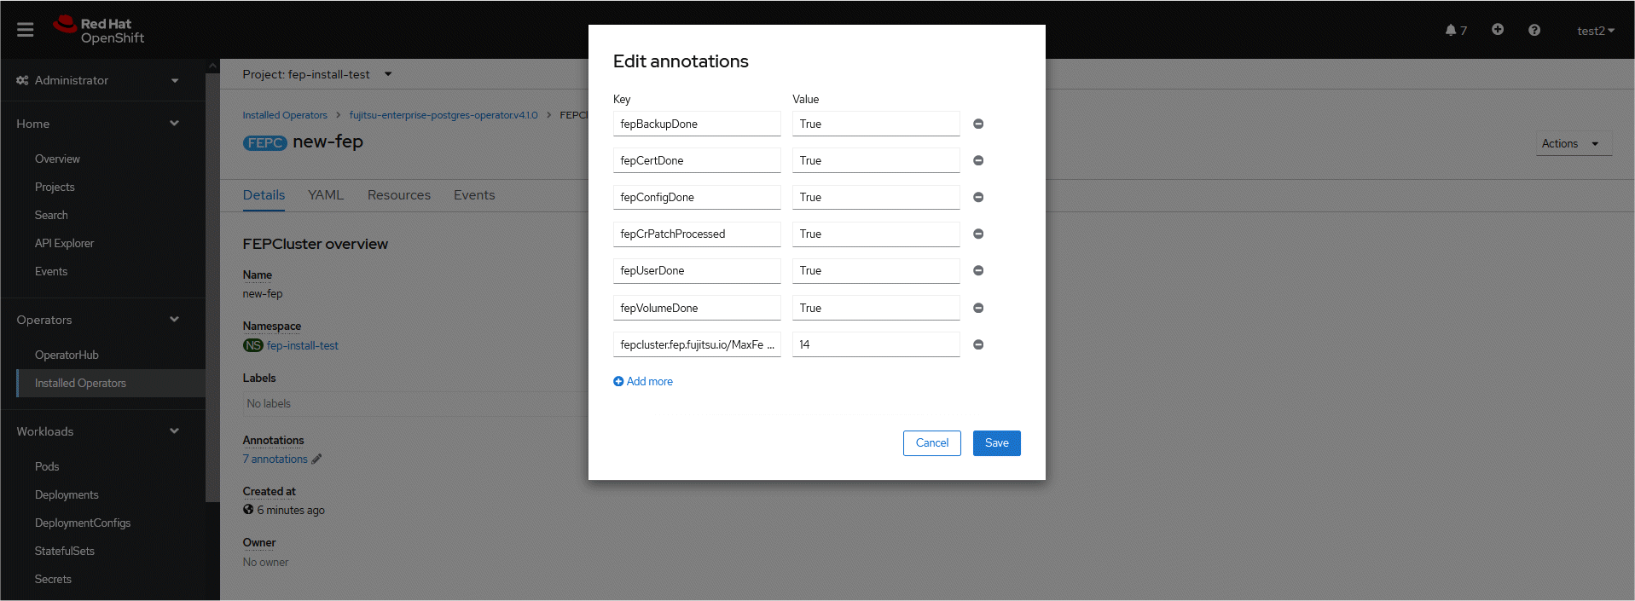Click the value field of fepCrPatchProcessed

(876, 234)
